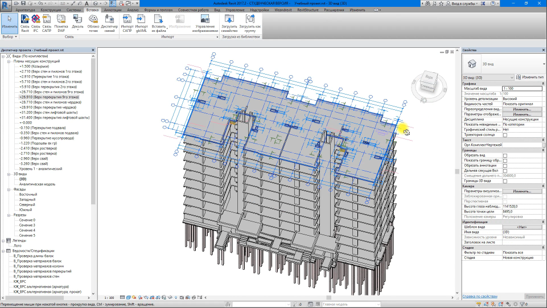Collapse the Фасады tree node
This screenshot has height=308, width=547.
click(x=10, y=189)
